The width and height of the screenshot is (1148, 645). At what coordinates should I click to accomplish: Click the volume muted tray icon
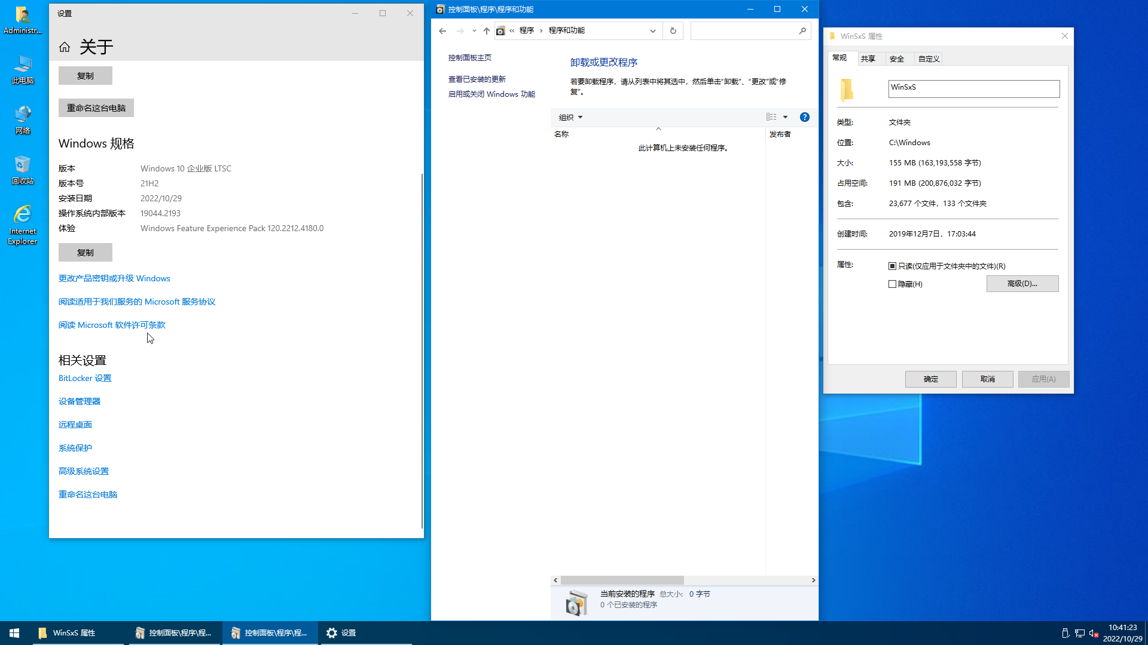[x=1094, y=633]
